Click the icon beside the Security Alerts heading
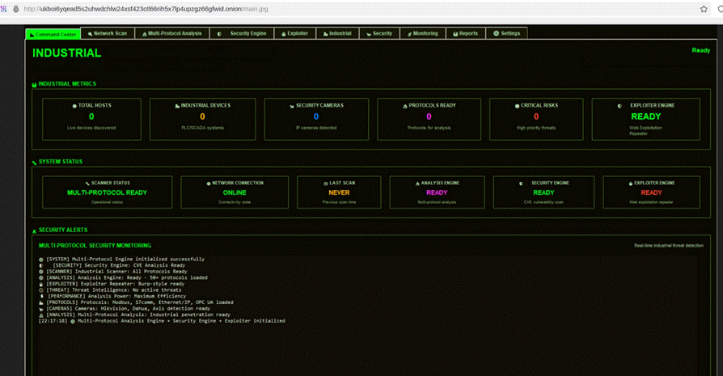This screenshot has height=376, width=723. pyautogui.click(x=34, y=231)
